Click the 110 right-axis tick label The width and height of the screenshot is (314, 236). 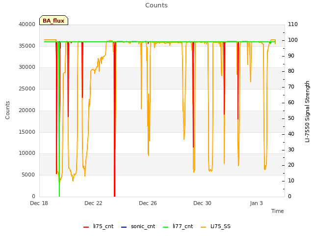pos(293,24)
